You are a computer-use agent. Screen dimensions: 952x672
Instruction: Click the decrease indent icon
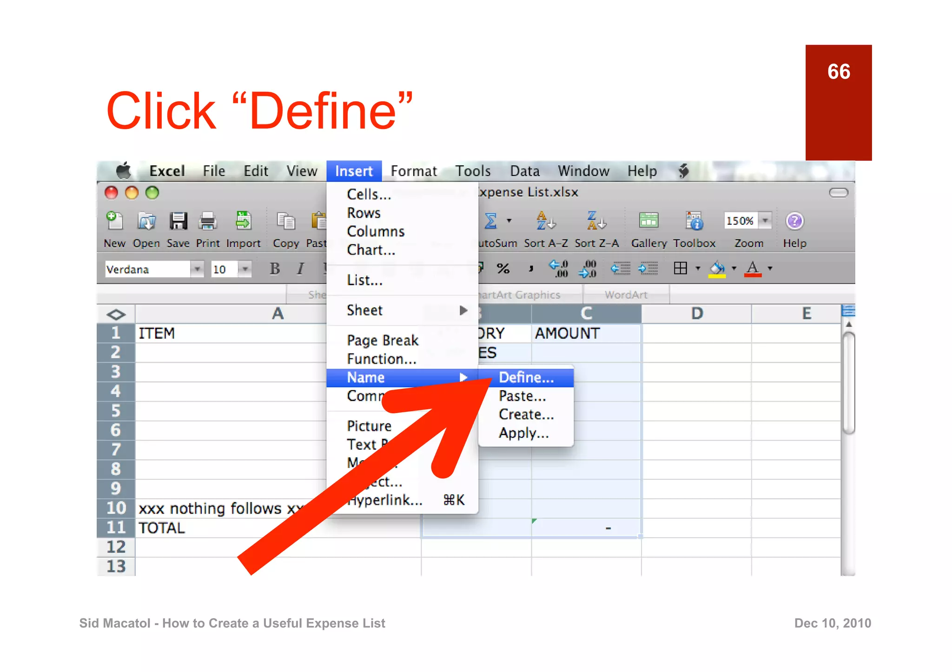coord(621,268)
